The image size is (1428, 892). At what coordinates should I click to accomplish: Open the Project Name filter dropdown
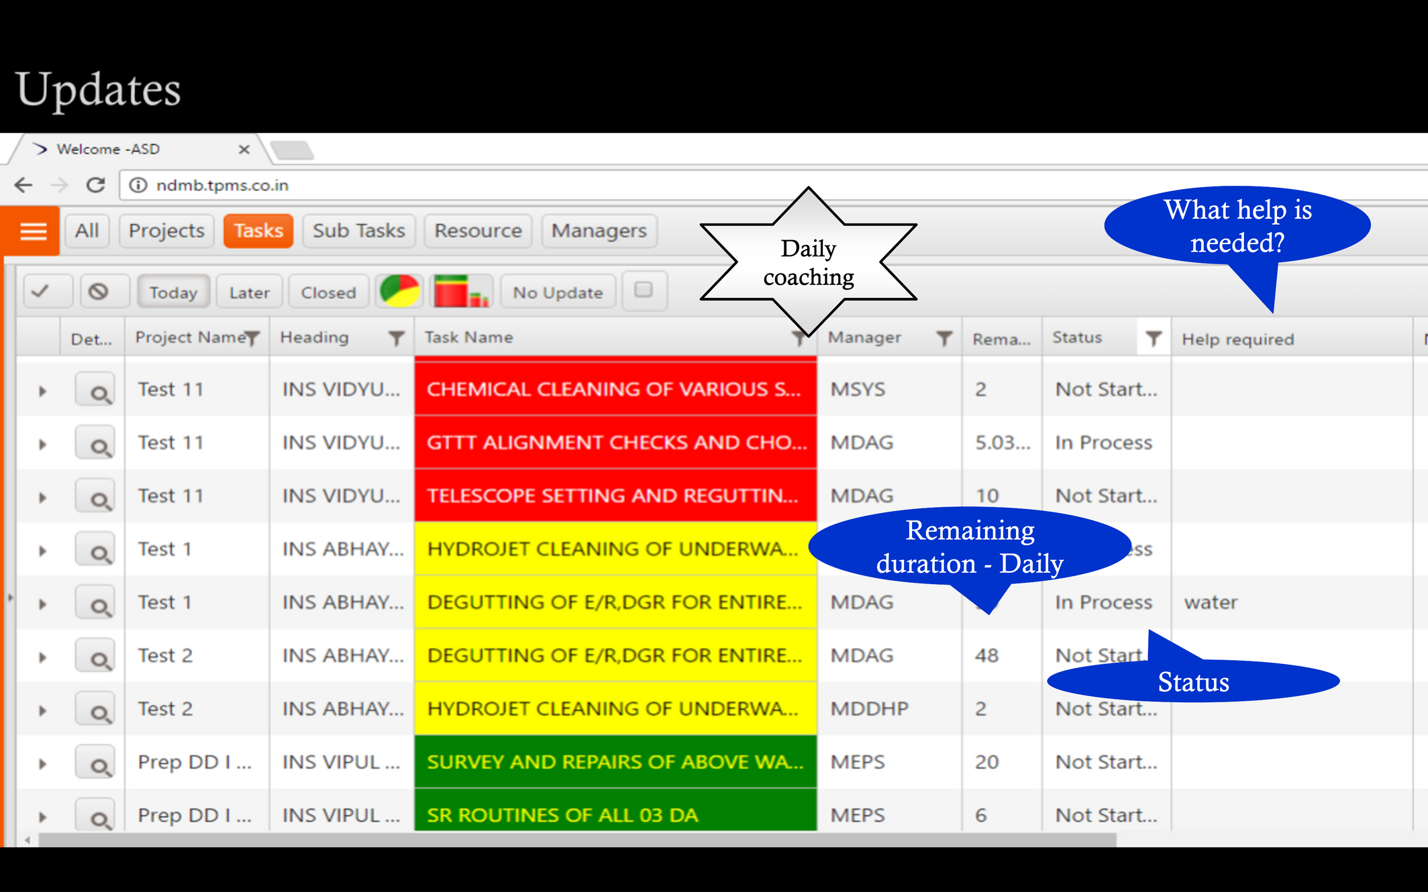tap(252, 337)
